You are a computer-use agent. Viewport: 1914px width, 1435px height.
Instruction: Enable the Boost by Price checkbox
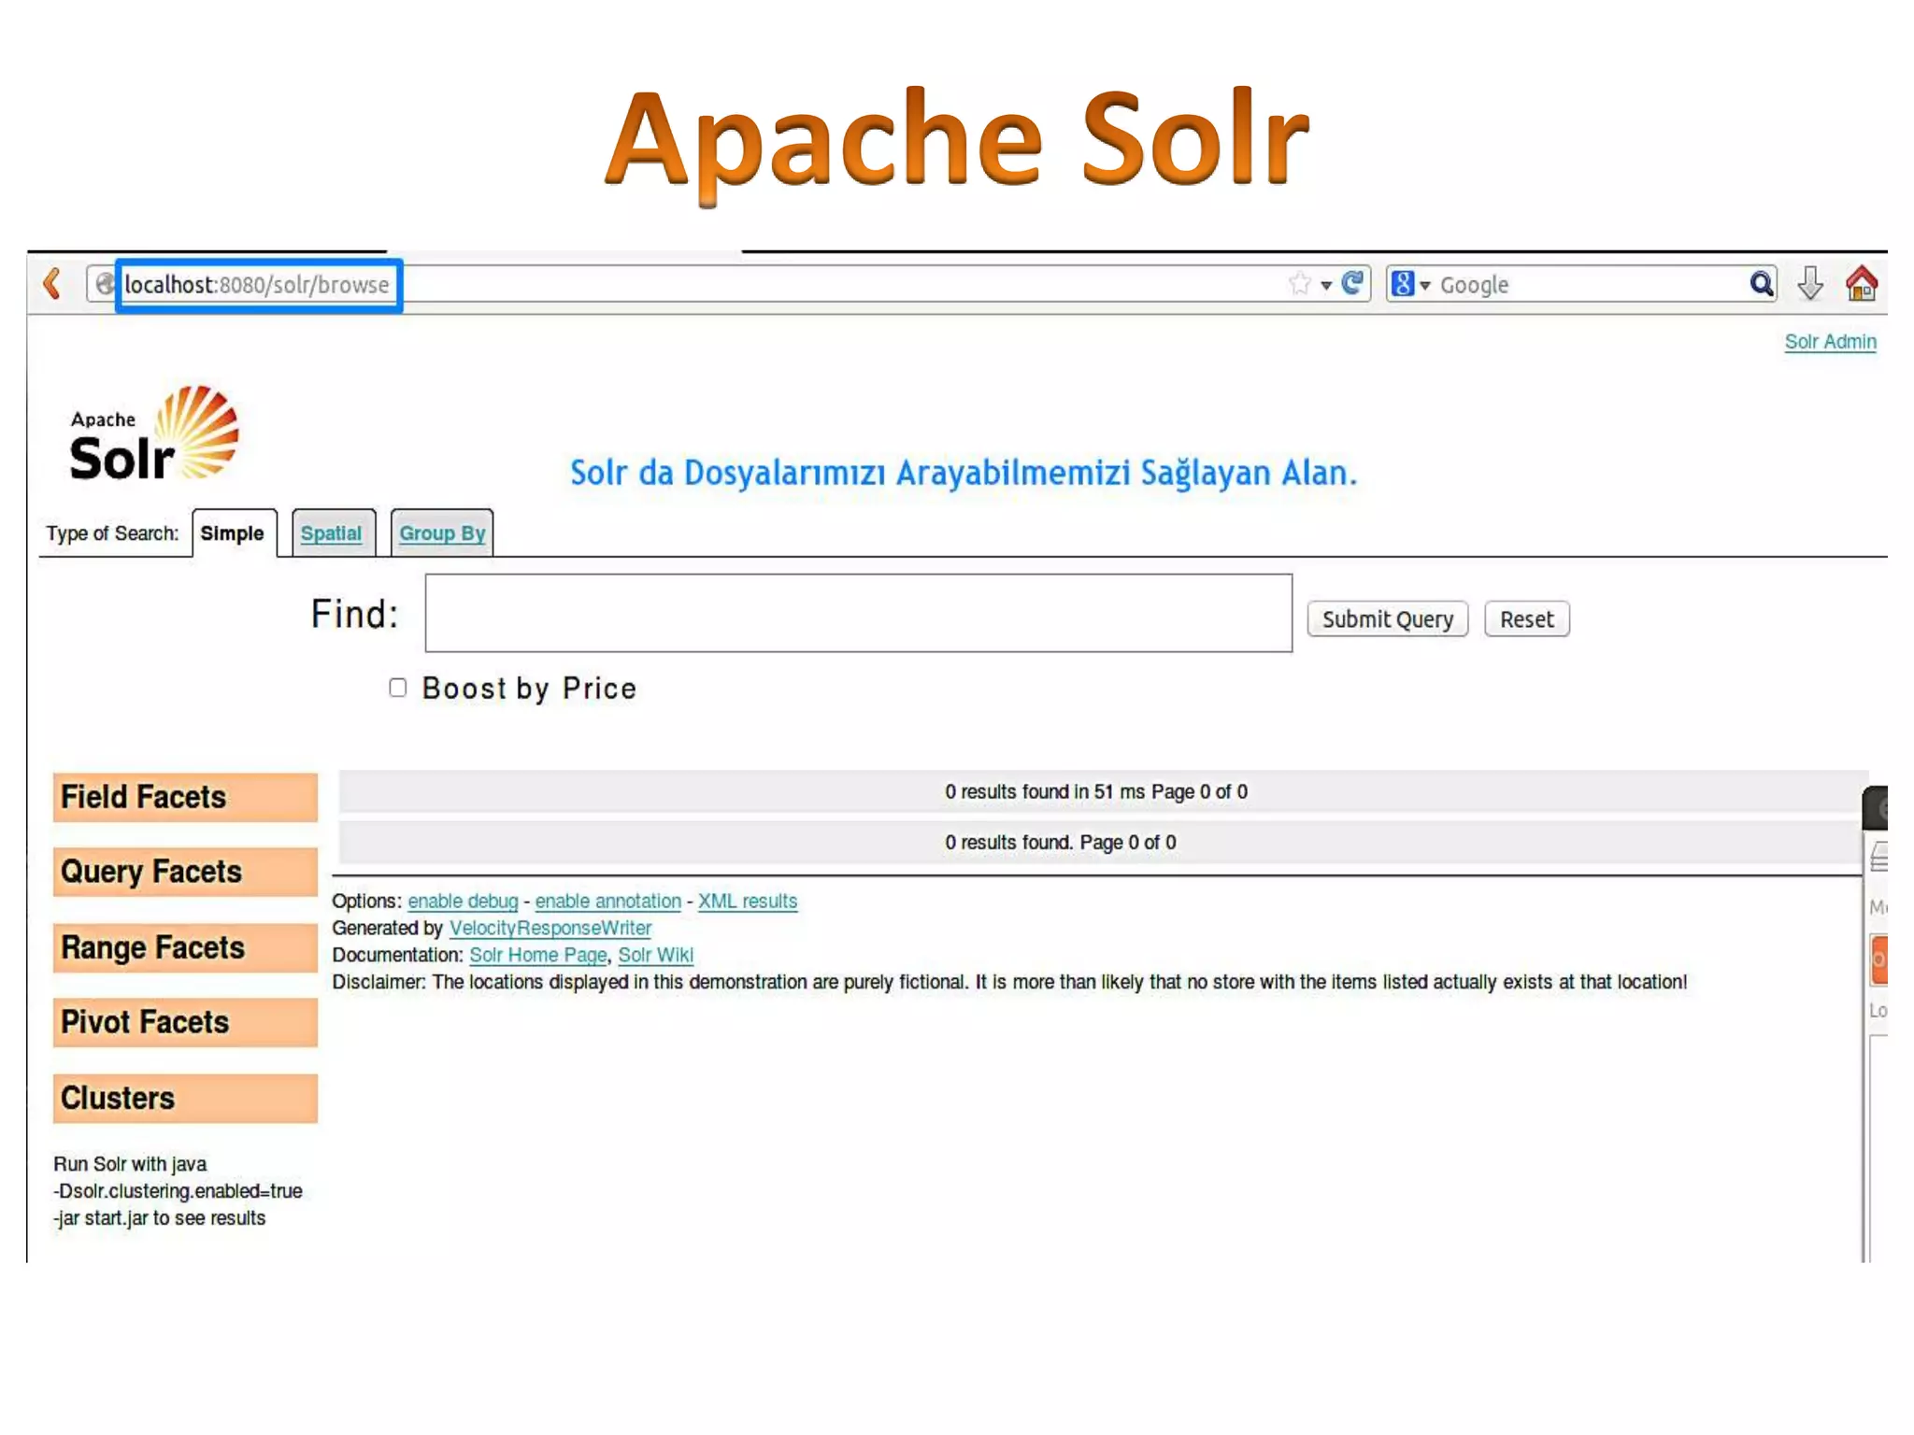pyautogui.click(x=398, y=688)
